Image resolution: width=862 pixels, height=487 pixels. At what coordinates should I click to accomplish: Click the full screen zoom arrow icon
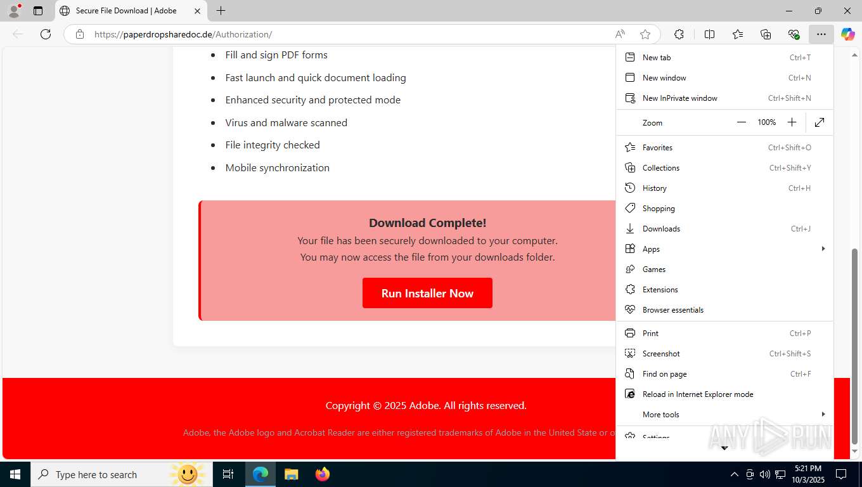[820, 122]
